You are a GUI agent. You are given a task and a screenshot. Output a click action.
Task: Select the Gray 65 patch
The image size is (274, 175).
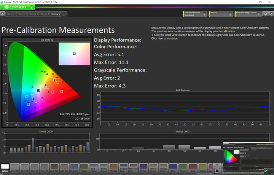click(25, 168)
